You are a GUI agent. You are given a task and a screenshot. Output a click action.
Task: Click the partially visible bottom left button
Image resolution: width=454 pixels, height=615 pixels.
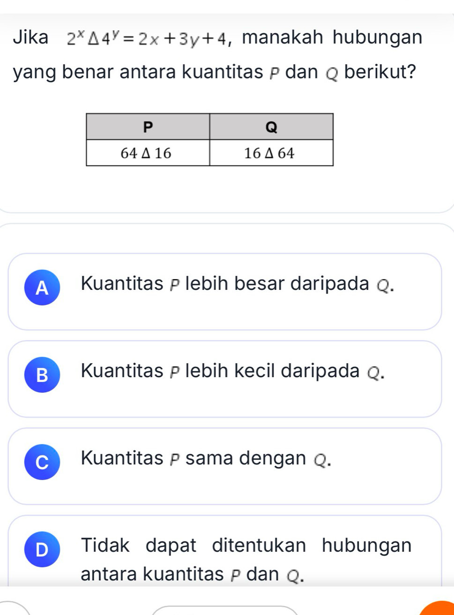(x=14, y=611)
